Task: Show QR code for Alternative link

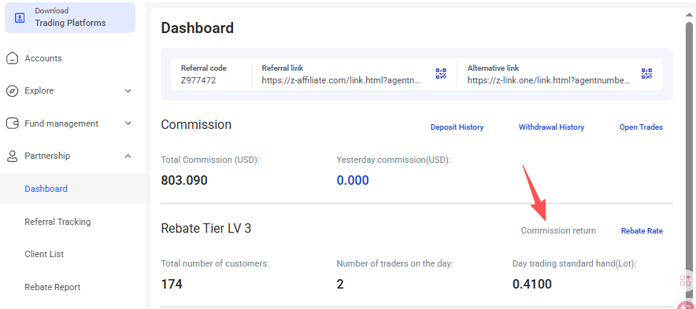Action: [x=646, y=74]
